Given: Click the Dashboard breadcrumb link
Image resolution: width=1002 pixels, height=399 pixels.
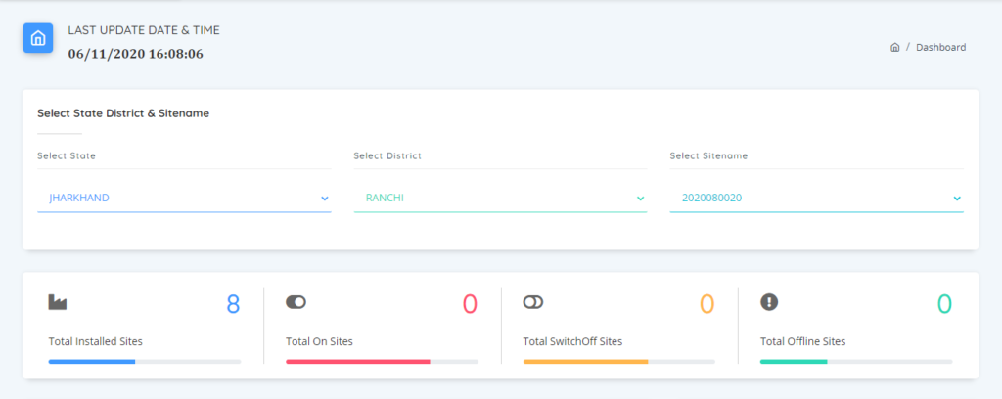Looking at the screenshot, I should click(x=940, y=47).
